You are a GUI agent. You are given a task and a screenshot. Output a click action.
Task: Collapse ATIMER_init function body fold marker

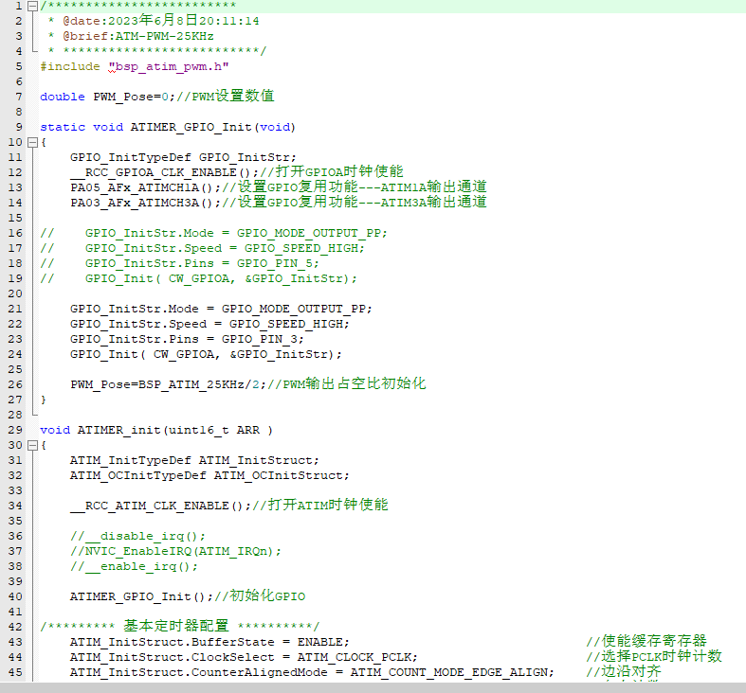pos(32,445)
